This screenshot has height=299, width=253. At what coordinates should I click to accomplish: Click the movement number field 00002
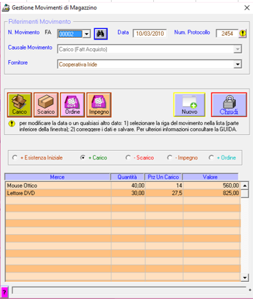71,34
